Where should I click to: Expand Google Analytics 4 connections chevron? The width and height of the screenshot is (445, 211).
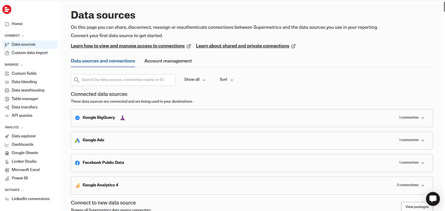[x=423, y=185]
